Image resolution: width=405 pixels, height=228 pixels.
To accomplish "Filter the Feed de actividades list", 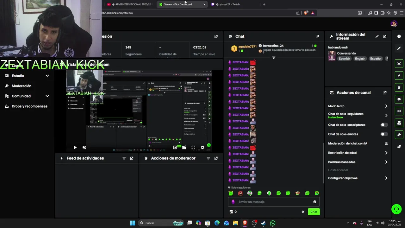I will [124, 158].
